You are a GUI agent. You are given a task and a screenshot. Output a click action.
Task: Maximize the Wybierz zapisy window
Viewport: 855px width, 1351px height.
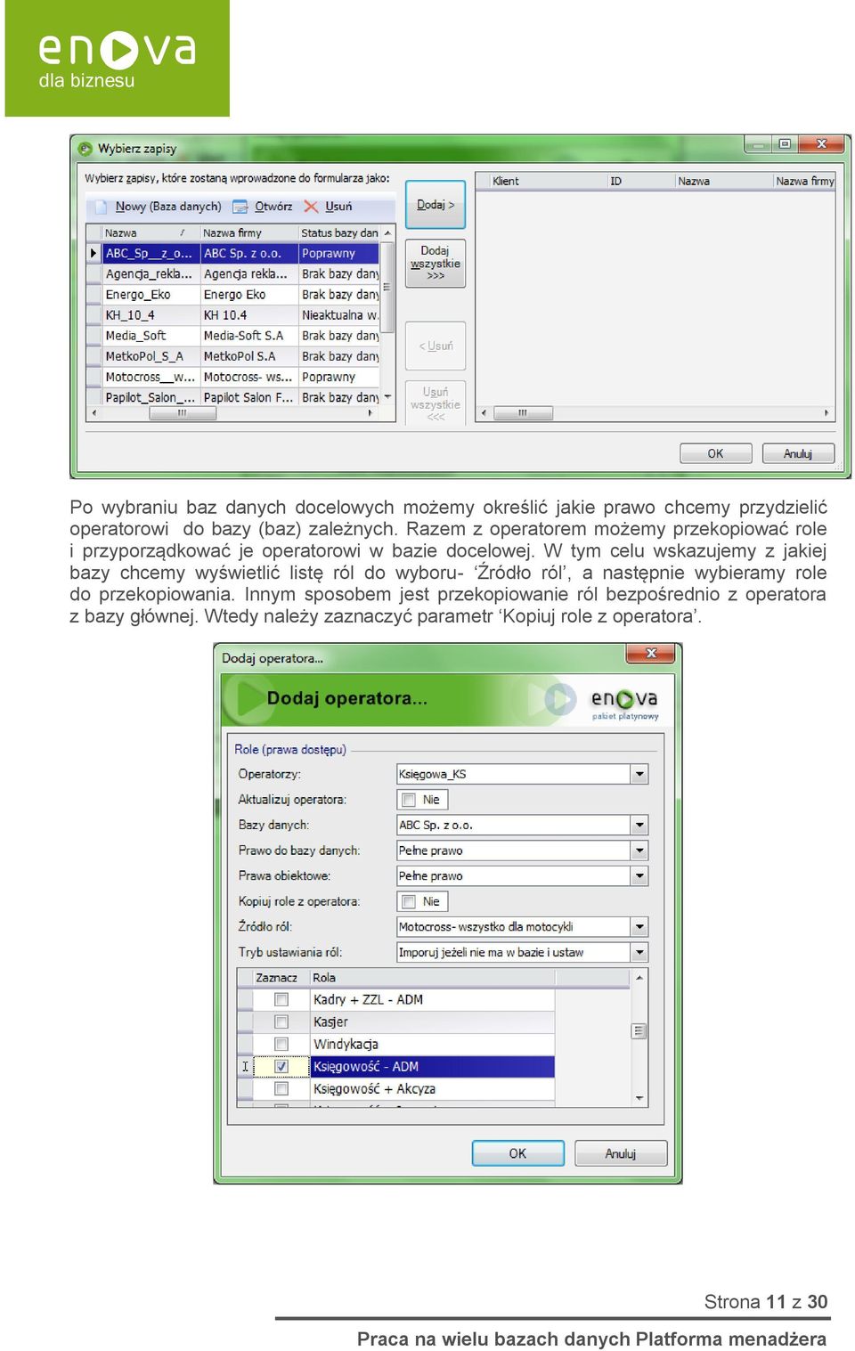tap(785, 144)
